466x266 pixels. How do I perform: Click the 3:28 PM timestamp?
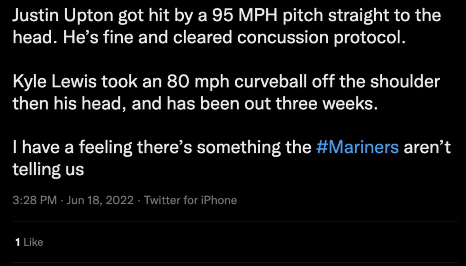point(35,200)
